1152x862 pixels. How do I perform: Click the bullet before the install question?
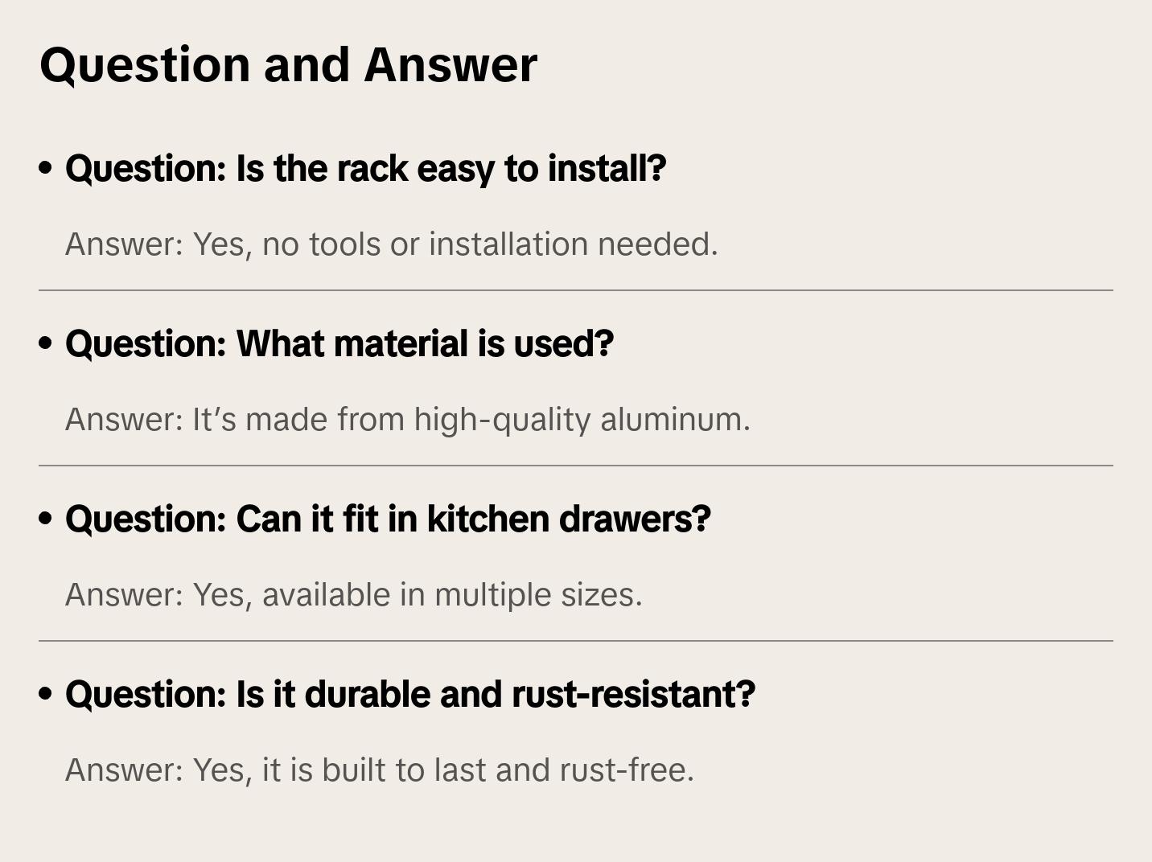(46, 169)
